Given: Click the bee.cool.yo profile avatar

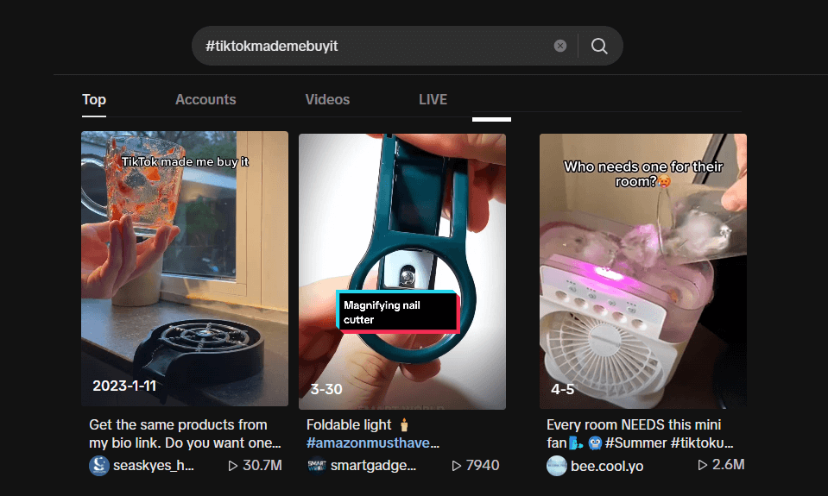Looking at the screenshot, I should 557,466.
